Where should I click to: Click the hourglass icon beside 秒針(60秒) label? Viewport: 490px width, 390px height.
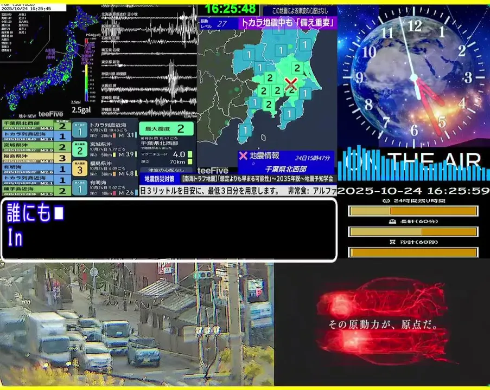393,242
